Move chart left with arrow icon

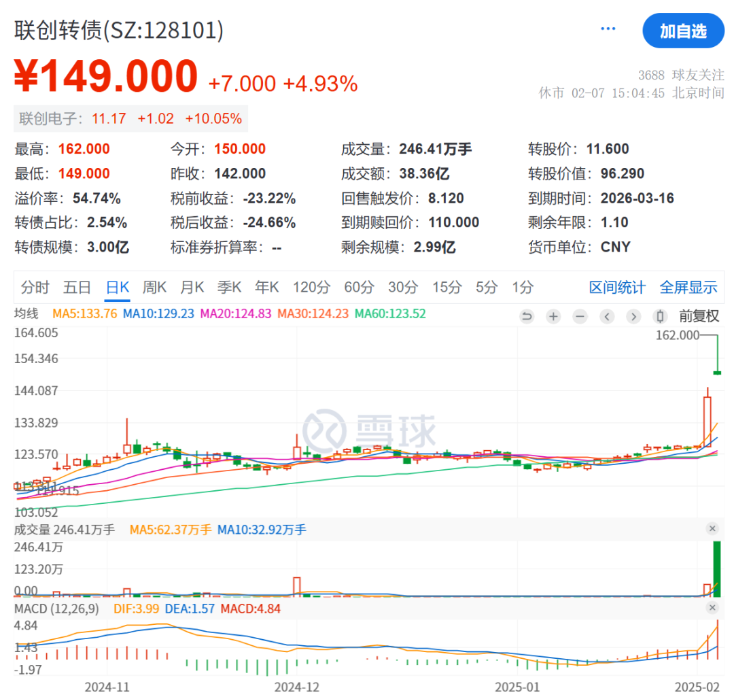(607, 316)
